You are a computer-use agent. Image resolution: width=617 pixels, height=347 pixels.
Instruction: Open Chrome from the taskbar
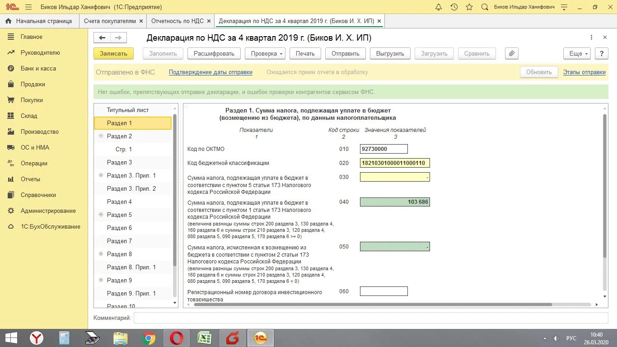tap(149, 338)
